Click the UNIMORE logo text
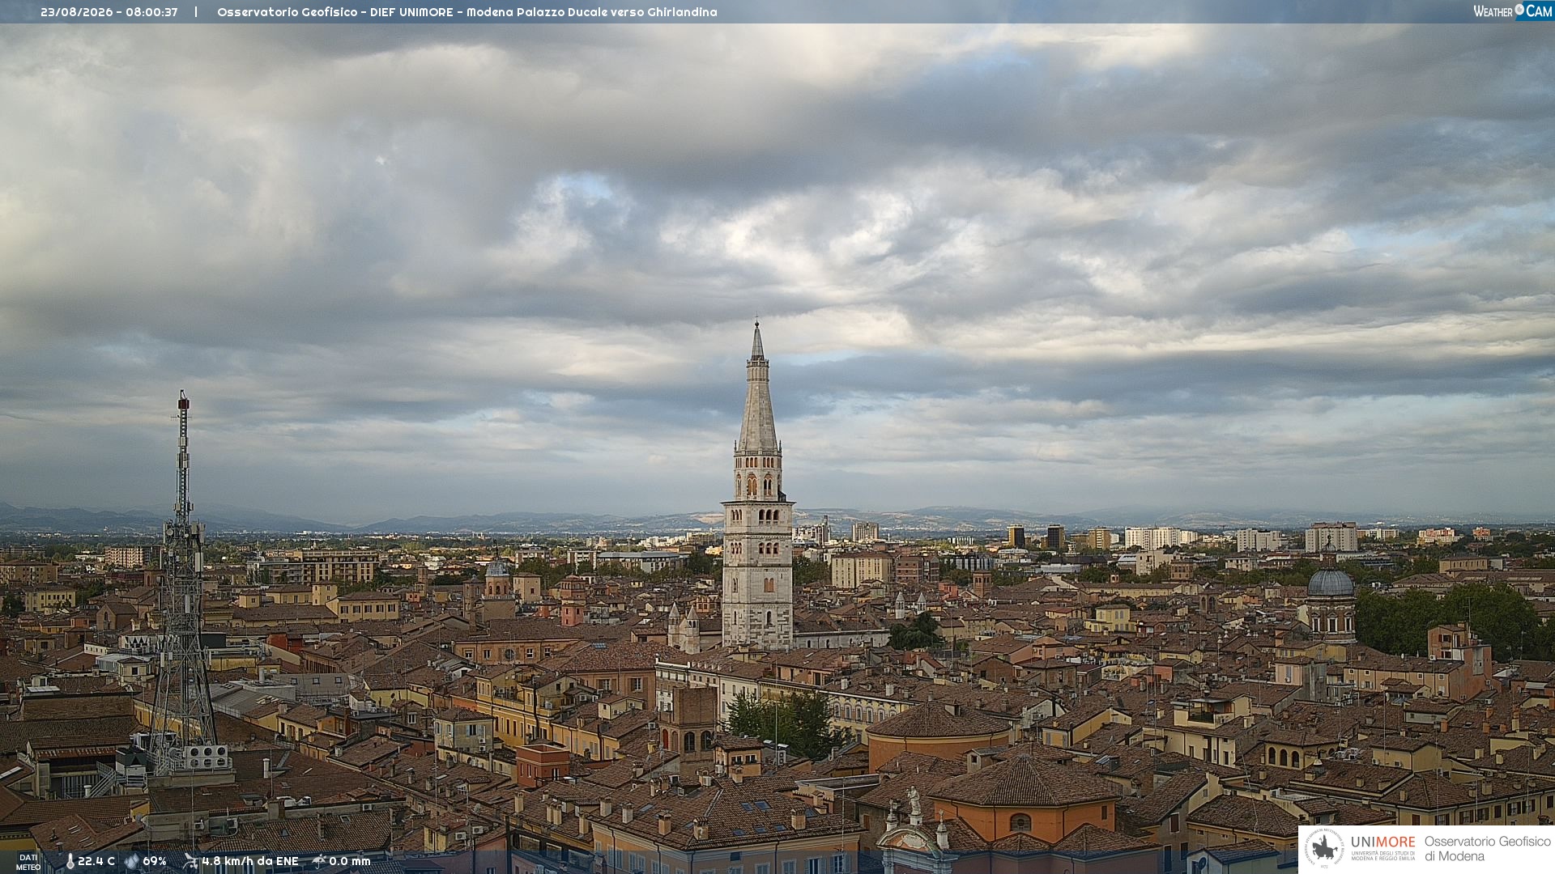This screenshot has height=874, width=1555. point(1382,842)
